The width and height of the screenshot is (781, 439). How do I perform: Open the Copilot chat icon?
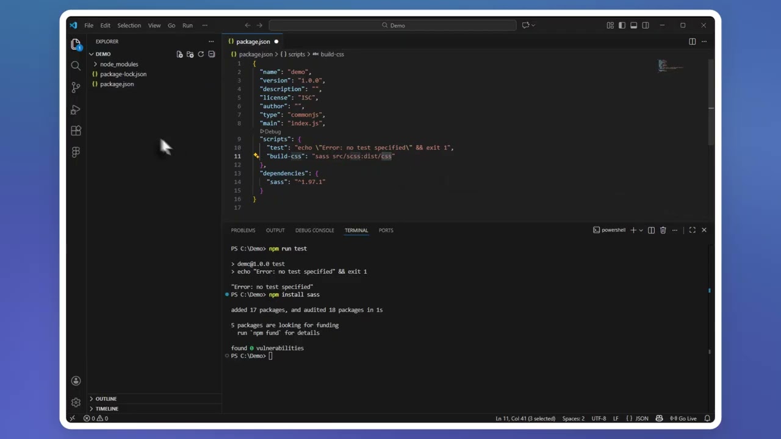tap(525, 25)
